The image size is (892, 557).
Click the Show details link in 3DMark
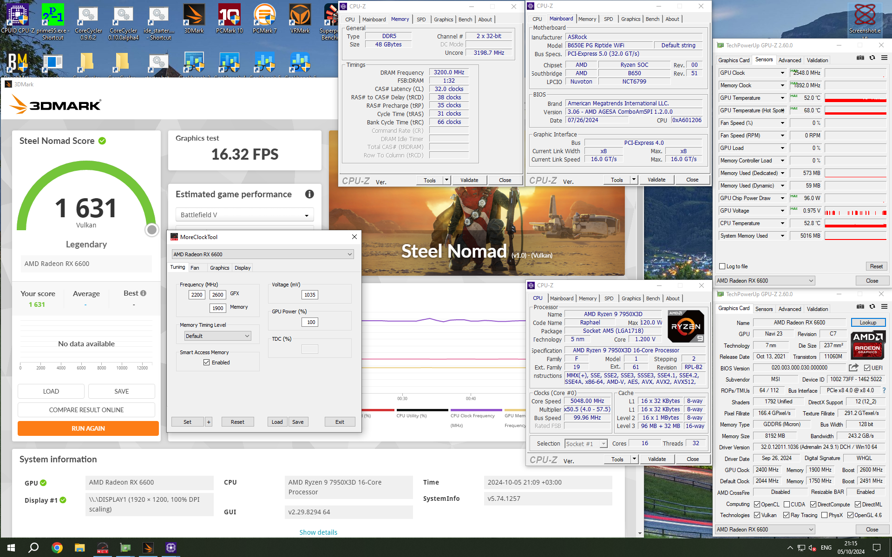coord(318,532)
